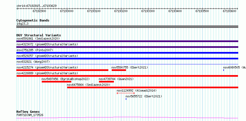
Task: Open variant label nsv6080505
Action: coord(234,67)
